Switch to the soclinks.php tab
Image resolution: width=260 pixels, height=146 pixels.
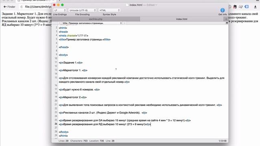pyautogui.click(x=96, y=19)
